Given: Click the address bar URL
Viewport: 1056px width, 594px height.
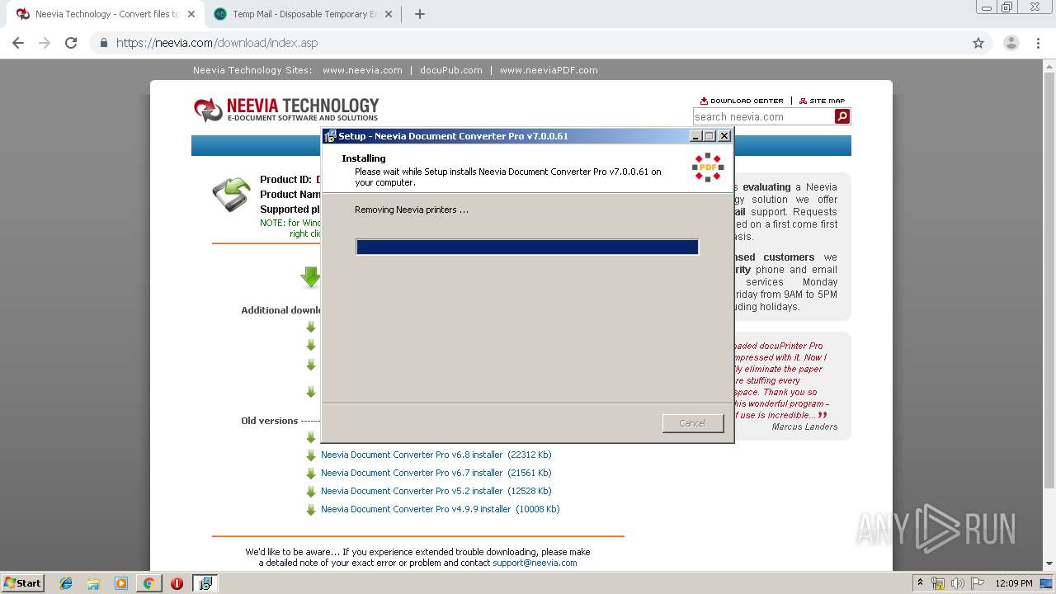Looking at the screenshot, I should pyautogui.click(x=216, y=43).
